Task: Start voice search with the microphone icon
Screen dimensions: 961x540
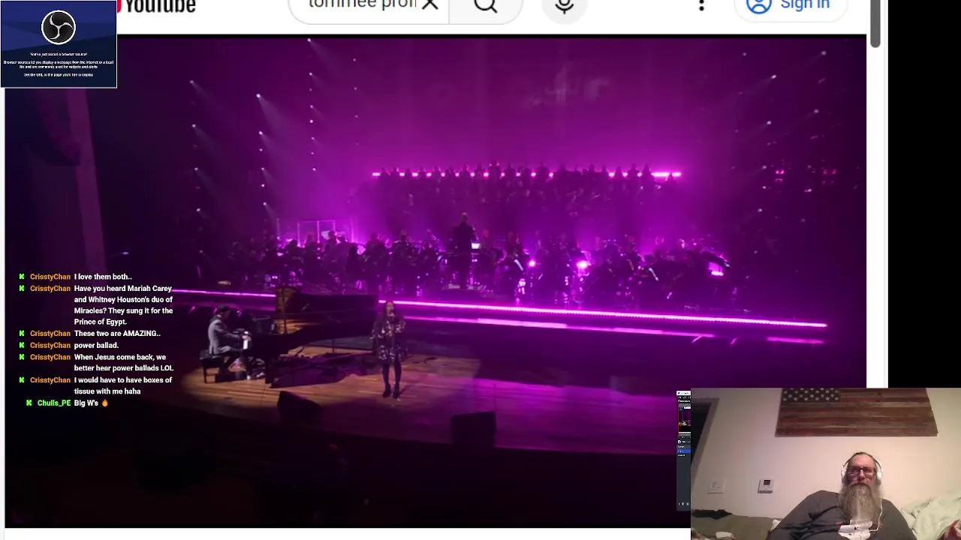Action: coord(565,6)
